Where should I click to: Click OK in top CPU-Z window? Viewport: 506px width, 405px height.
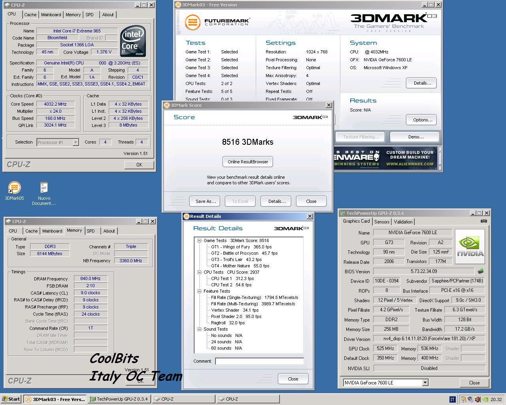pos(139,165)
